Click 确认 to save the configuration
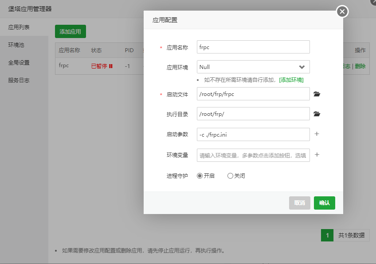 click(324, 203)
